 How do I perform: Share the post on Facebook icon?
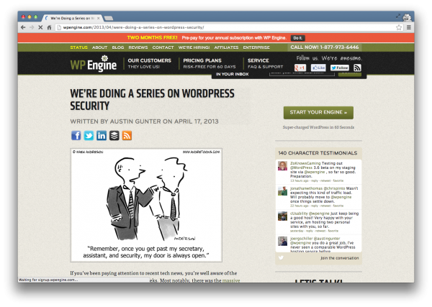(76, 136)
